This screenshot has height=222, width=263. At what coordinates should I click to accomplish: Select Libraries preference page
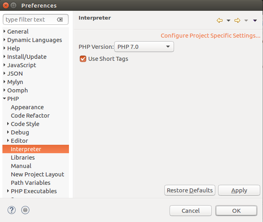pos(23,158)
